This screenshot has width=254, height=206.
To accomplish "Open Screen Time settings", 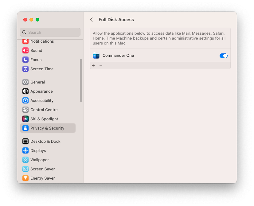I will pos(25,69).
